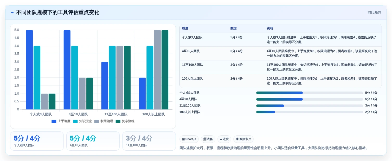Click the gray 权限治理 bar for 100人以上团队
Screen dimensions: 392x161
click(x=157, y=70)
